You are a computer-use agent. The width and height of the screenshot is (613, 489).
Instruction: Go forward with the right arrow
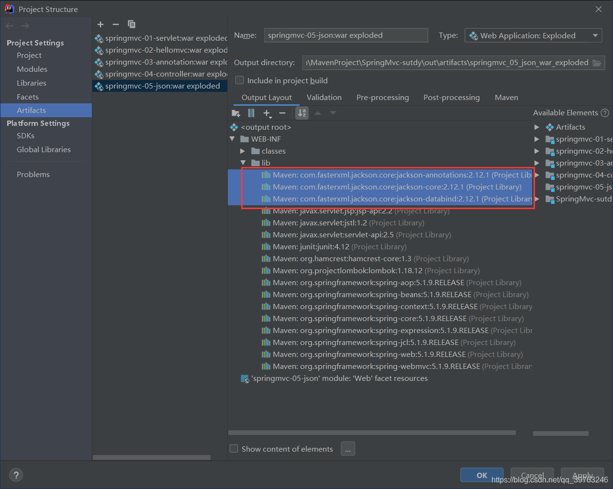(x=25, y=26)
